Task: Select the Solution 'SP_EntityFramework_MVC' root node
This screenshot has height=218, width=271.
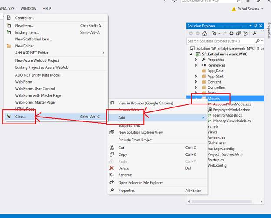Action: pyautogui.click(x=227, y=48)
